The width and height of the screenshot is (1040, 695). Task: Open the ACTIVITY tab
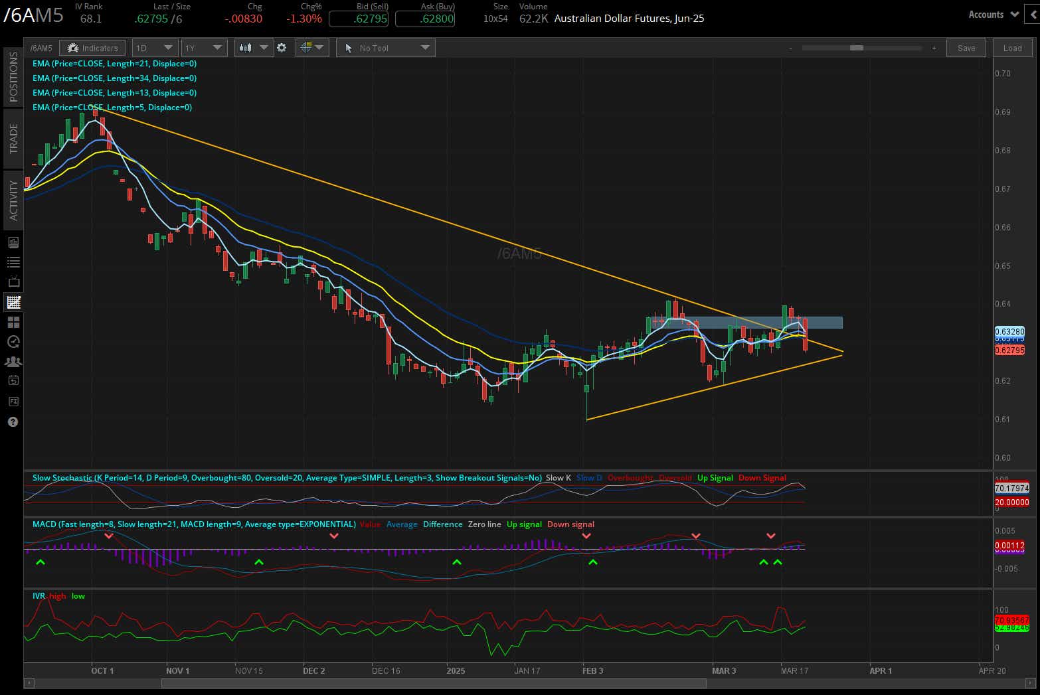[13, 199]
